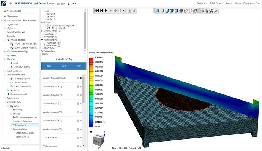Toggle square box for X displacement

(81, 138)
